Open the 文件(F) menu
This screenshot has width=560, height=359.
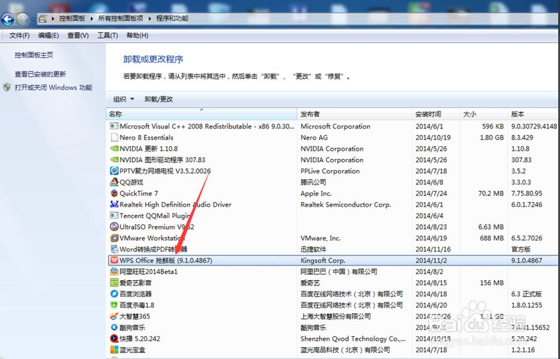(x=19, y=35)
